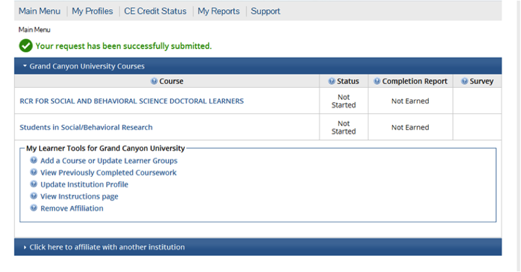This screenshot has height=272, width=521.
Task: Open the CE Credit Status menu
Action: click(155, 11)
